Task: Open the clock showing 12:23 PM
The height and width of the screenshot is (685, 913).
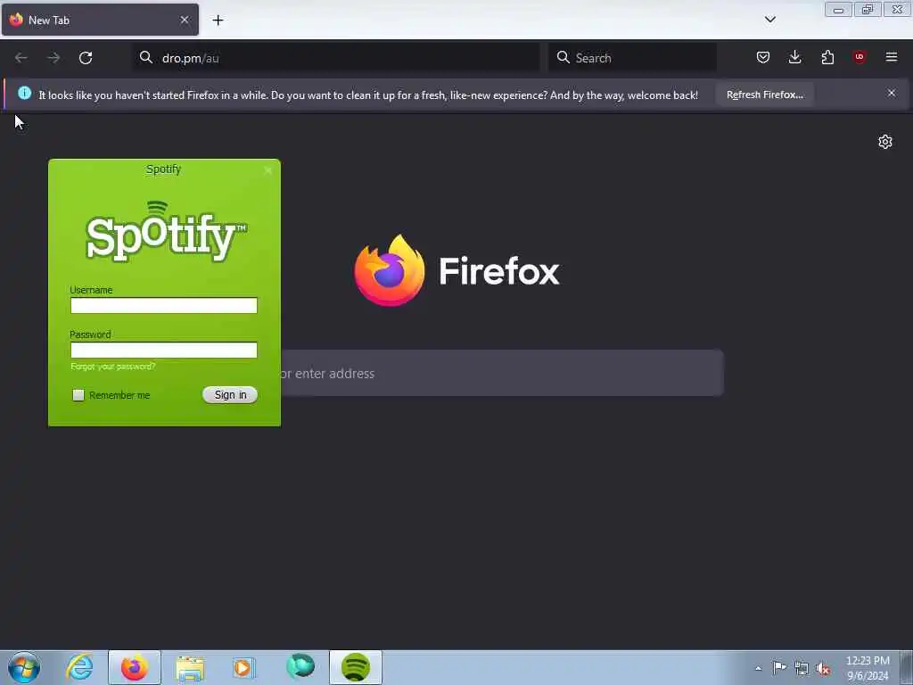Action: tap(868, 668)
